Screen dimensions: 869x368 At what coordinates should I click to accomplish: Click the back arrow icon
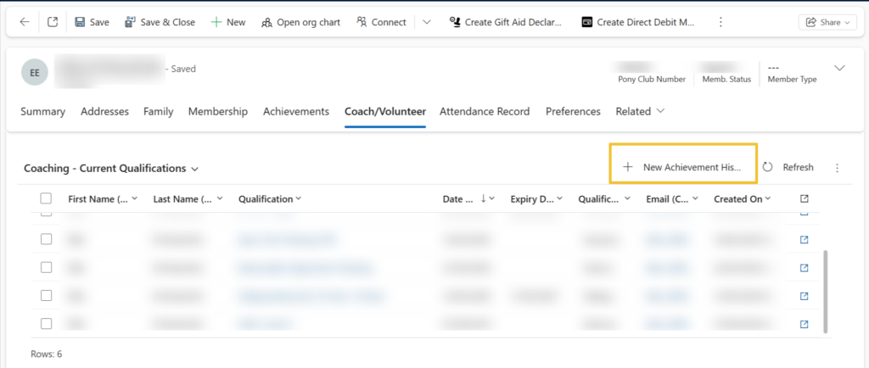point(24,22)
